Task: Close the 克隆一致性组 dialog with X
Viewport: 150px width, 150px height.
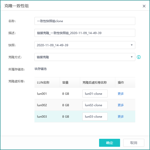Action: tap(144, 6)
